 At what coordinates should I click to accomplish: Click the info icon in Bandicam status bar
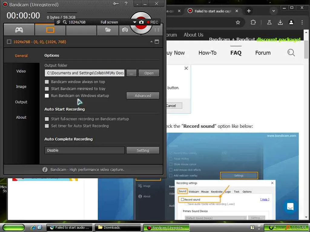click(45, 169)
